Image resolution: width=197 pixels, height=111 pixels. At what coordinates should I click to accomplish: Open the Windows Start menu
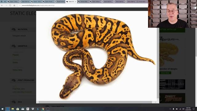(x=2, y=109)
